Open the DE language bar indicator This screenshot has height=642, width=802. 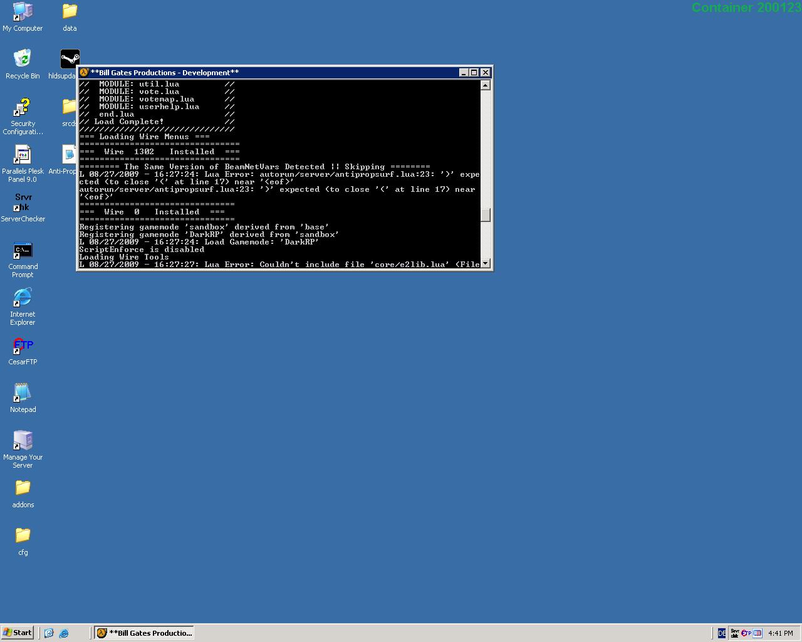[x=721, y=633]
